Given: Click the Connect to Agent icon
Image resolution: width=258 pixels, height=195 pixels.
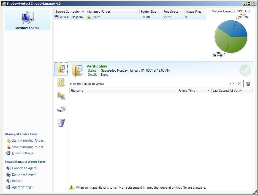Looking at the screenshot, I should point(8,168).
